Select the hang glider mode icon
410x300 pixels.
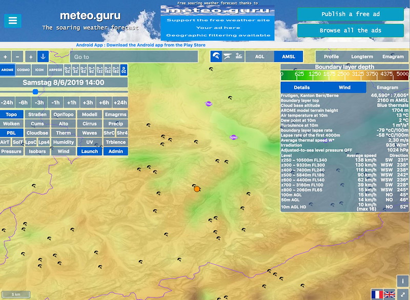click(x=228, y=56)
